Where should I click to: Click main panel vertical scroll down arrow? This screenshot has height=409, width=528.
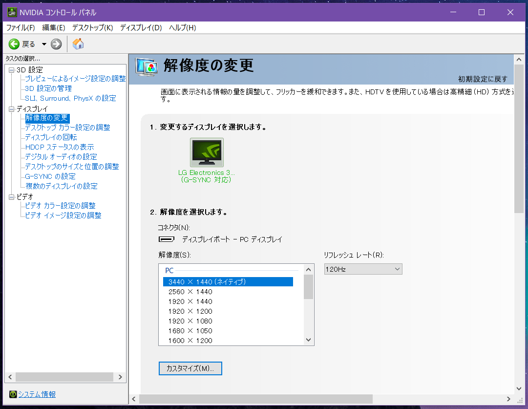(519, 388)
